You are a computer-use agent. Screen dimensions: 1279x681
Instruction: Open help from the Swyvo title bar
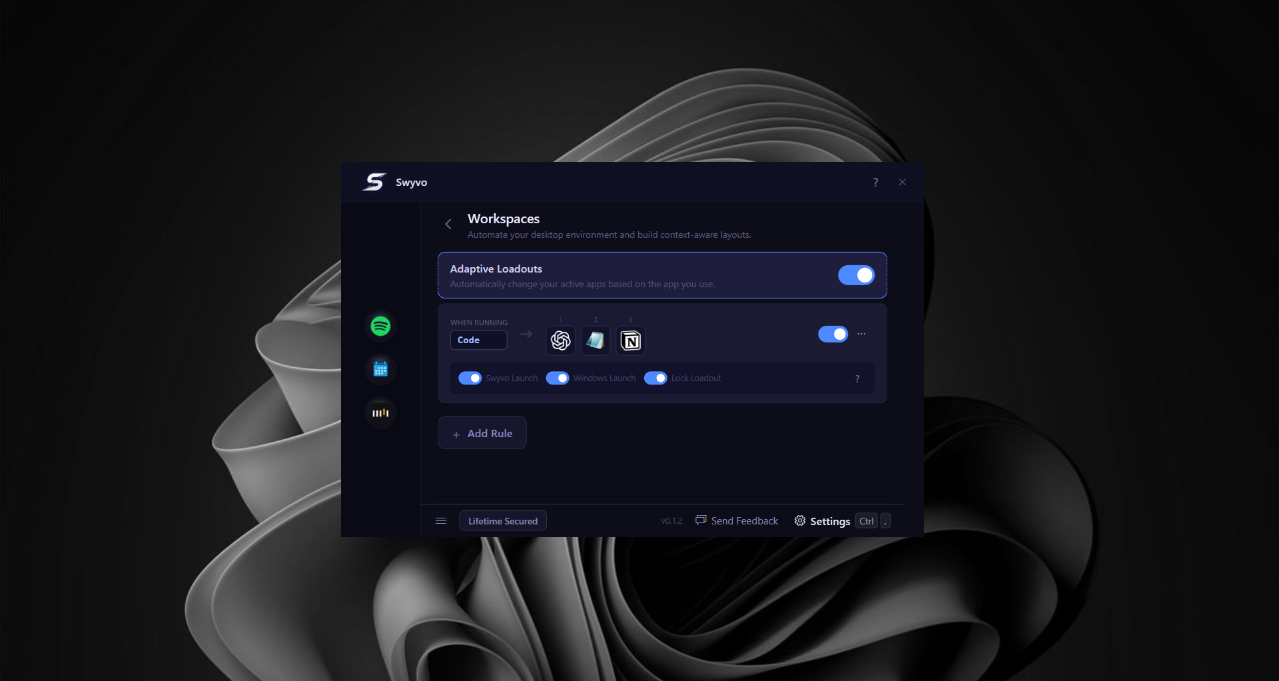(875, 182)
